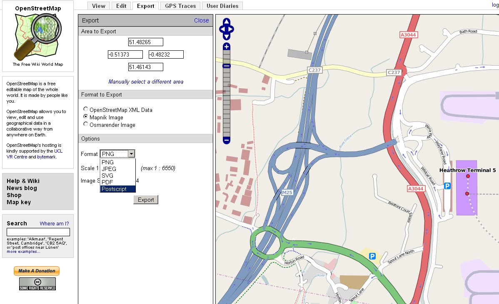Screen dimensions: 499x304
Task: Click the upper A3044 road shield
Action: pos(408,35)
